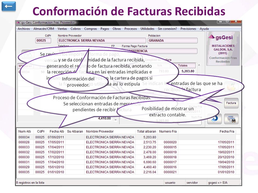Open the Procesos menu
258x193 pixels.
tap(131, 29)
